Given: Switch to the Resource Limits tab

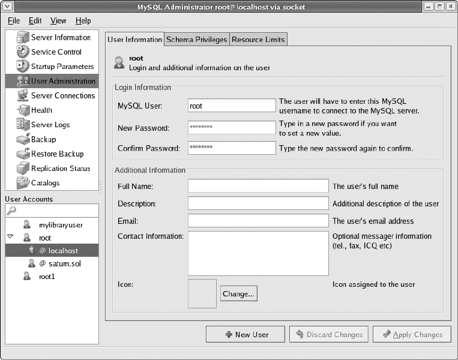Looking at the screenshot, I should pyautogui.click(x=258, y=40).
